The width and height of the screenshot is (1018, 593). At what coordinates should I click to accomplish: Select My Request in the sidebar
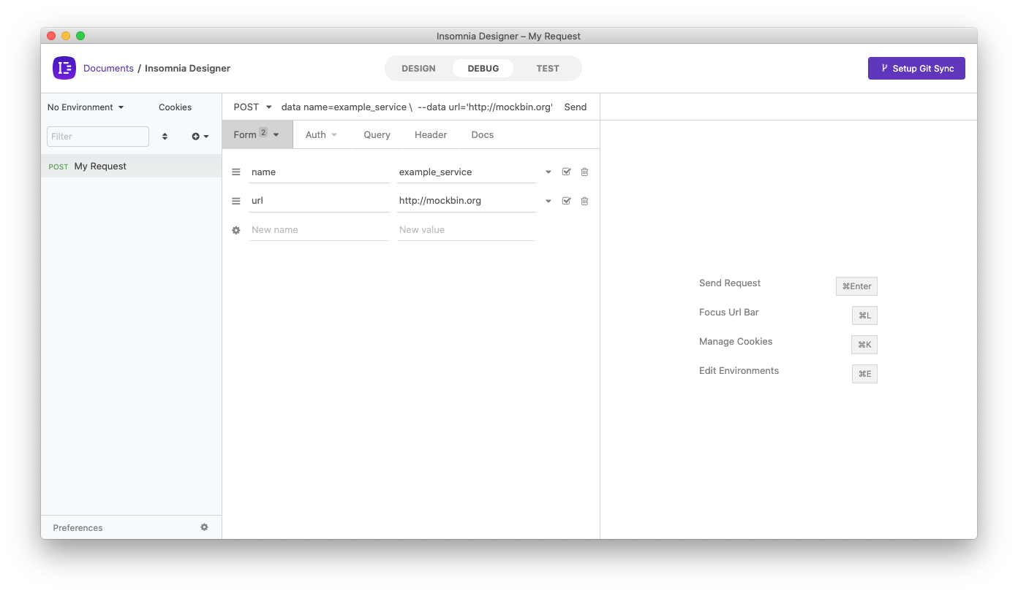tap(131, 166)
